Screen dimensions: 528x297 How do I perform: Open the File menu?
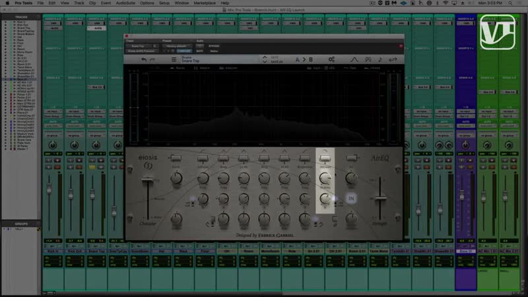pos(40,3)
